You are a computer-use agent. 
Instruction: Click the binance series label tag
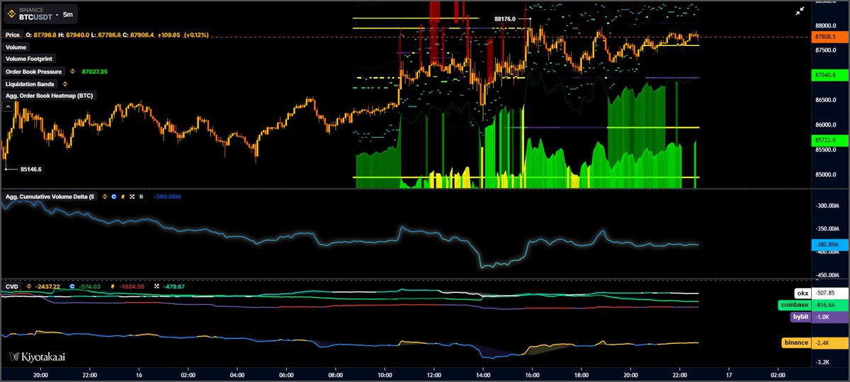pyautogui.click(x=796, y=342)
